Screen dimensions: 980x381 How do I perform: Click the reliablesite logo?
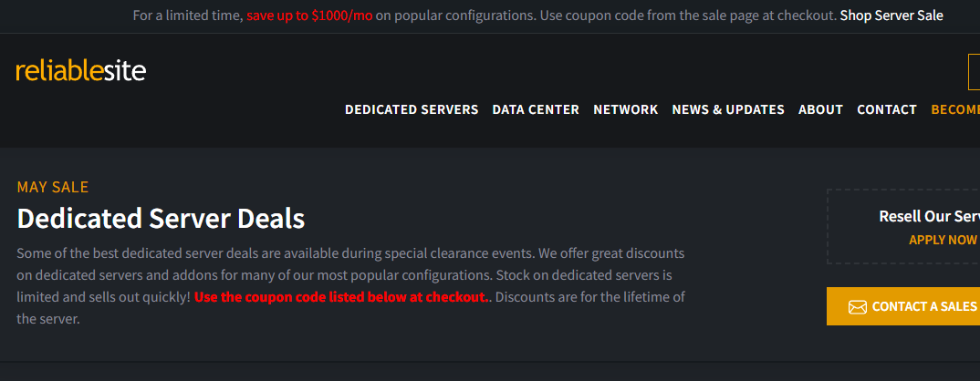(x=80, y=71)
